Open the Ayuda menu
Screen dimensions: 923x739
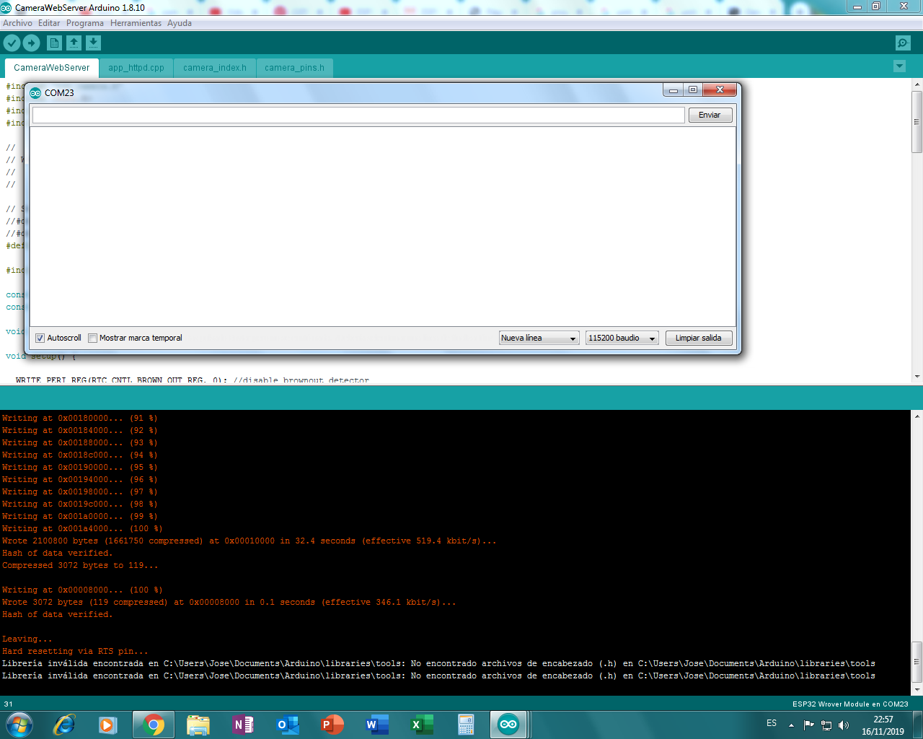(x=180, y=23)
